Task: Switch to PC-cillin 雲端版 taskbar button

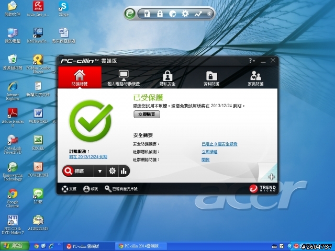Action: pos(88,246)
